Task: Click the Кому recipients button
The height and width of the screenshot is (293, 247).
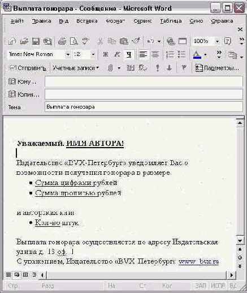Action: (x=22, y=81)
